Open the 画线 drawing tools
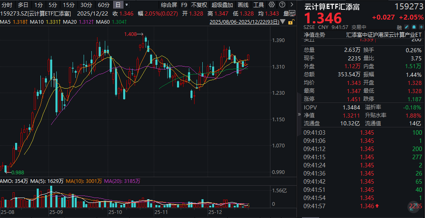Viewport: 425px width, 218px height. point(243,5)
